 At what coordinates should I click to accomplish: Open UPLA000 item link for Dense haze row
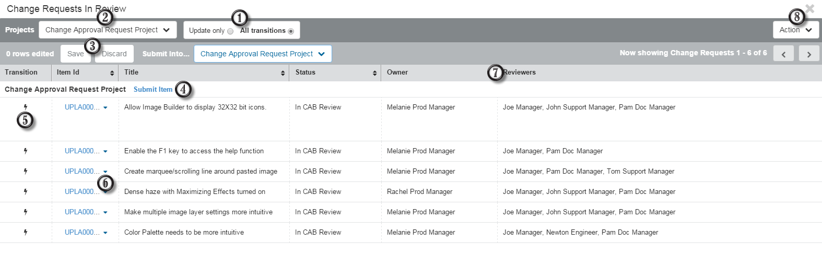click(82, 191)
